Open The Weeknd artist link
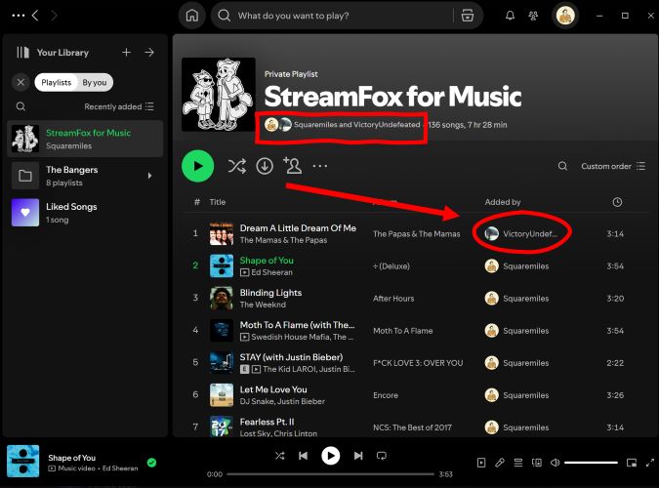 [x=263, y=305]
